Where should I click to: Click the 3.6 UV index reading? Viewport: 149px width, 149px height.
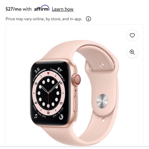tap(37, 70)
